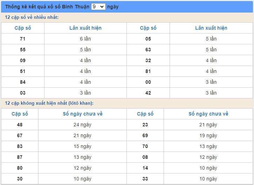
Task: Select pair number 71 in top table
Action: coord(23,39)
